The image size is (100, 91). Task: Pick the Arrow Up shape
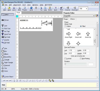coord(88,35)
